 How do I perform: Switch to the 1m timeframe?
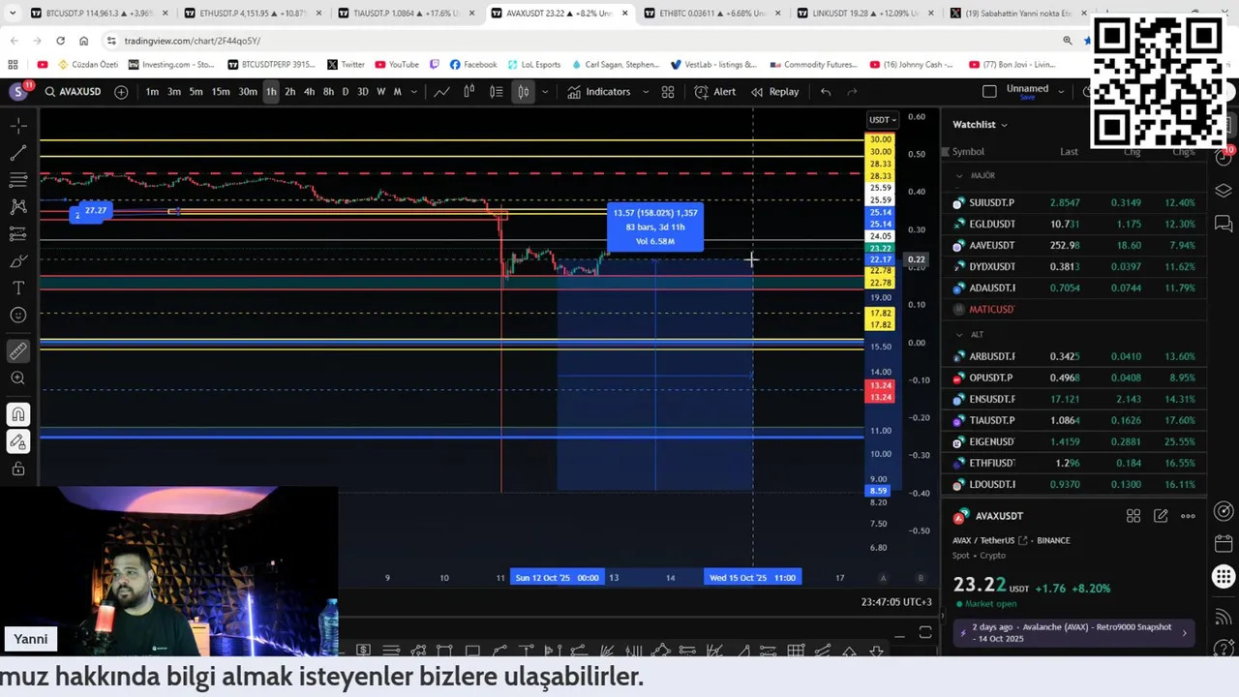click(153, 92)
